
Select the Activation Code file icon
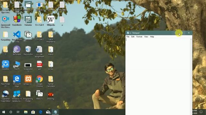17,7
